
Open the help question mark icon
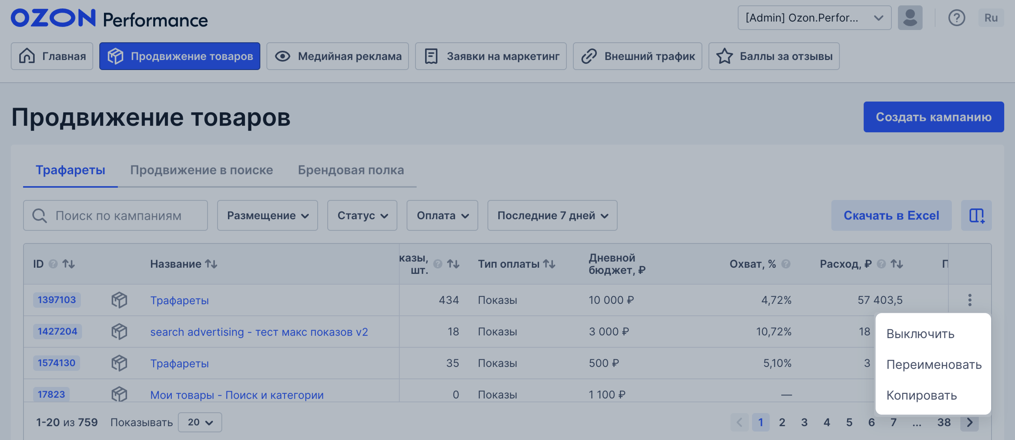click(x=956, y=18)
